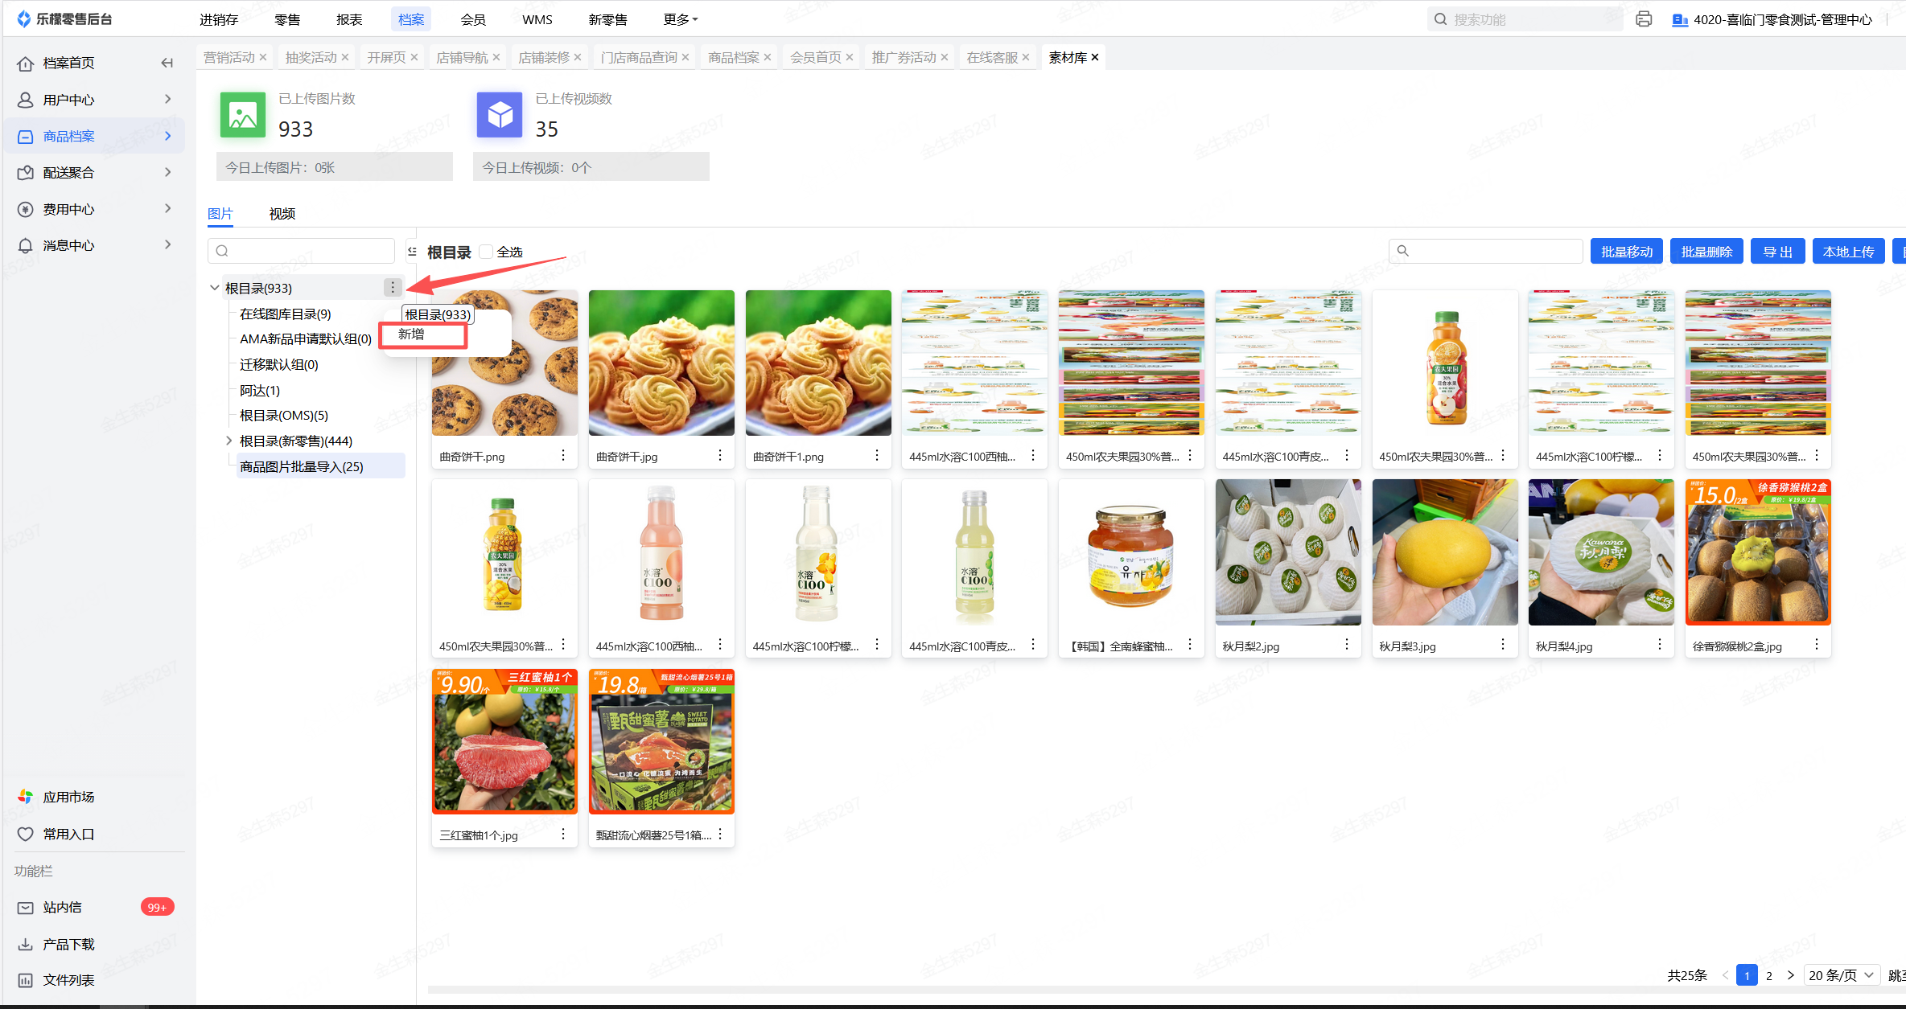
Task: Expand 根目录(新零售)(444) tree node
Action: (x=228, y=441)
